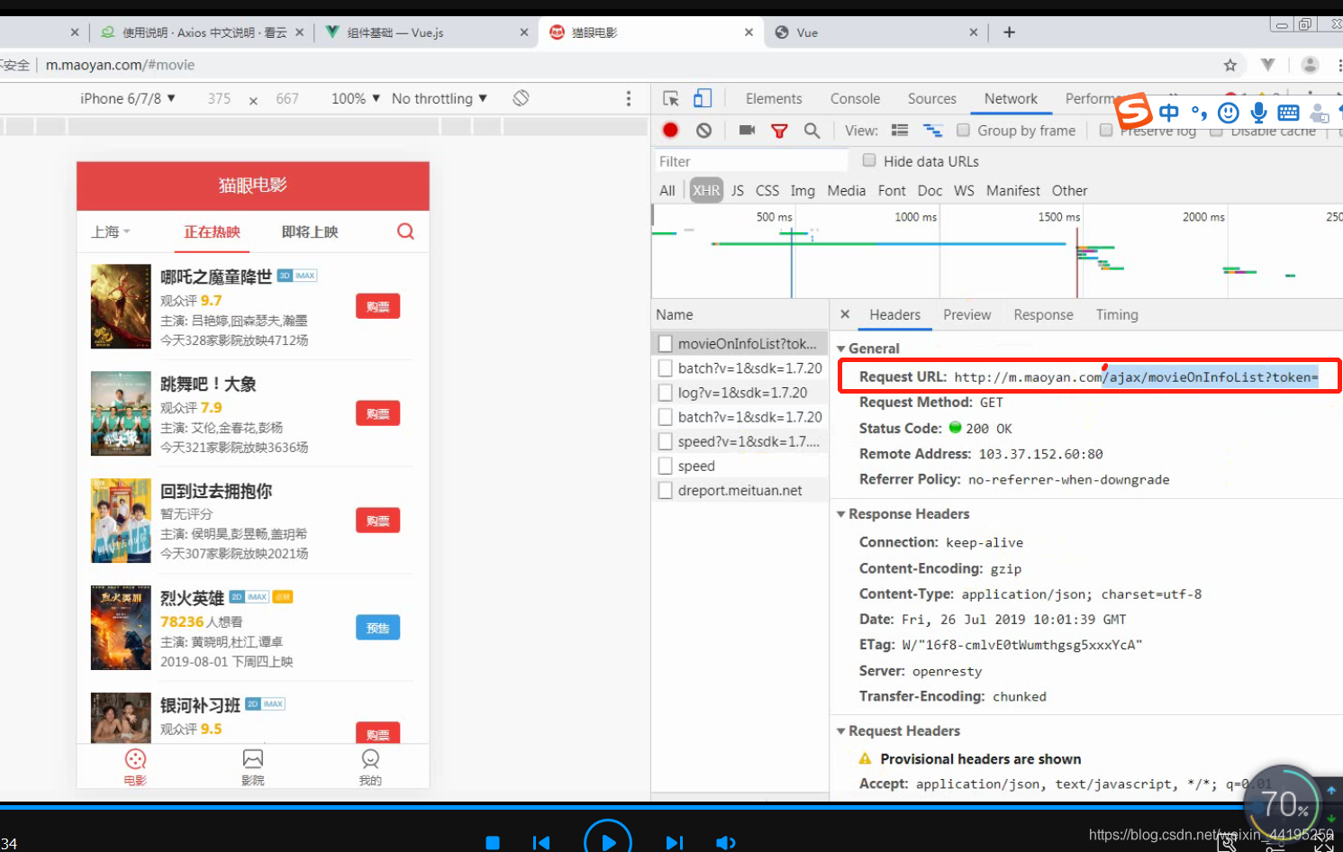Bookmark this page with the star
This screenshot has height=852, width=1343.
(x=1230, y=65)
